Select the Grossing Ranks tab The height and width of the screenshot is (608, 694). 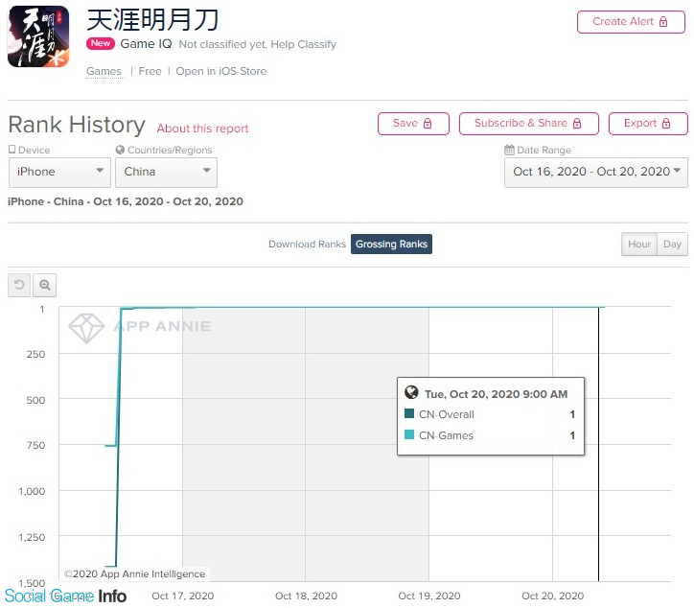tap(392, 244)
